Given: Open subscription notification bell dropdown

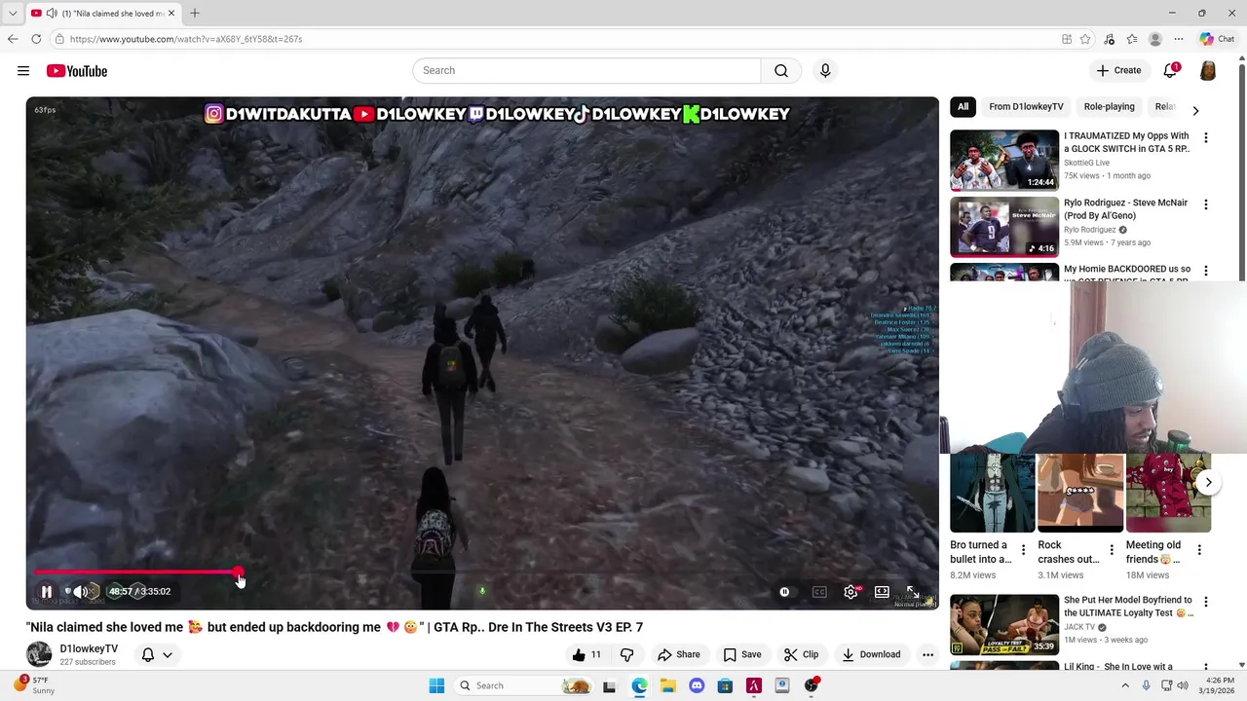Looking at the screenshot, I should coord(157,654).
